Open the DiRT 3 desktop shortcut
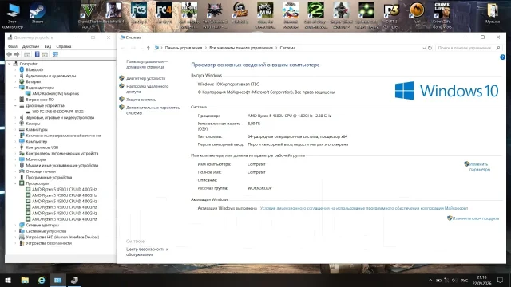Screen dimensions: 511x287 coord(391,15)
